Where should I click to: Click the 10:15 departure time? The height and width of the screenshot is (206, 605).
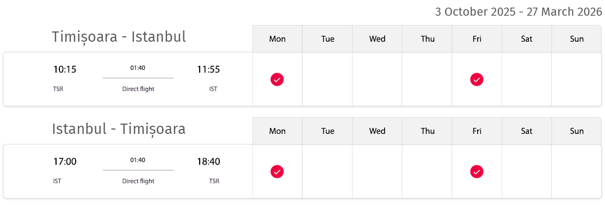65,69
